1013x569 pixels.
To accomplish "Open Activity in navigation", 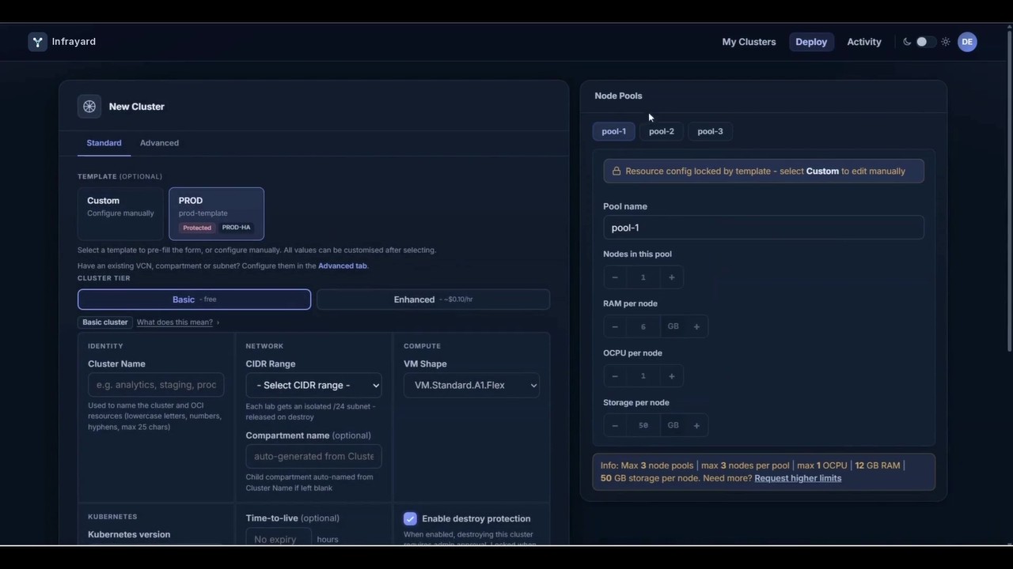I will [x=864, y=42].
